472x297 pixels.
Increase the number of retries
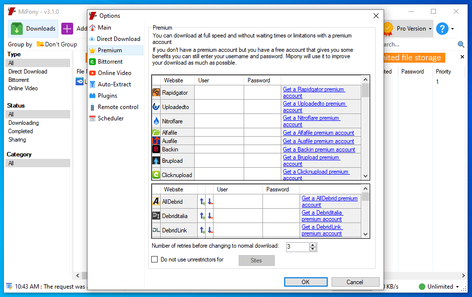click(313, 245)
